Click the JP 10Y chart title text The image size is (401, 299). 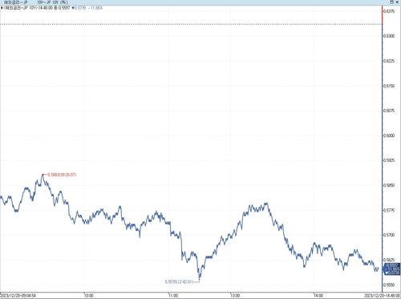pos(35,2)
